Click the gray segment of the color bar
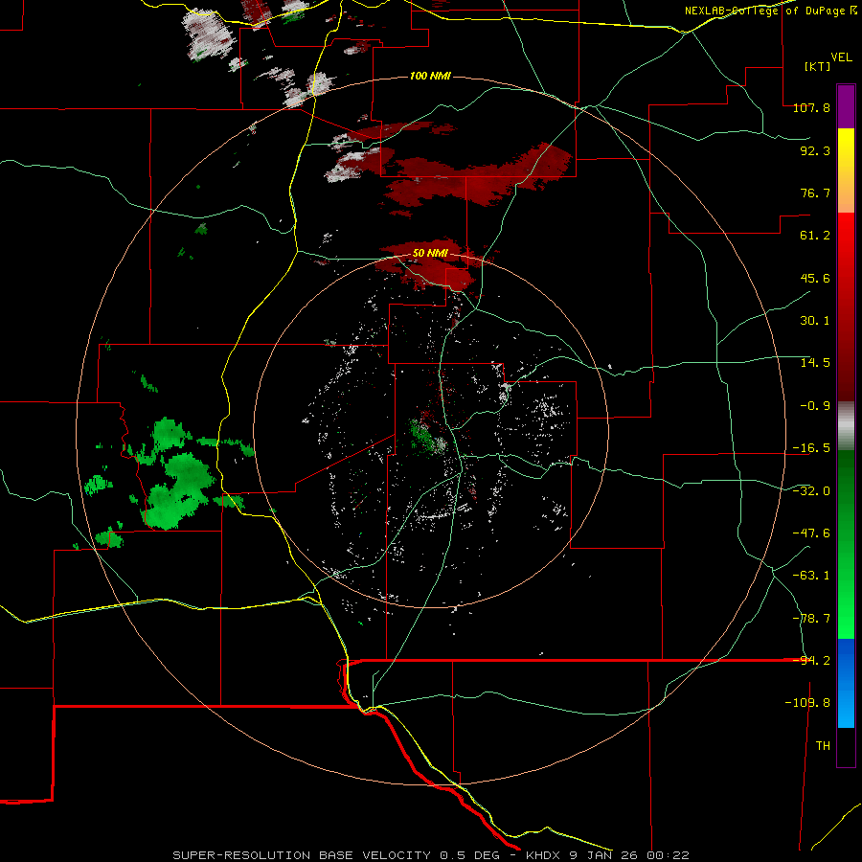The width and height of the screenshot is (862, 862). coord(846,426)
